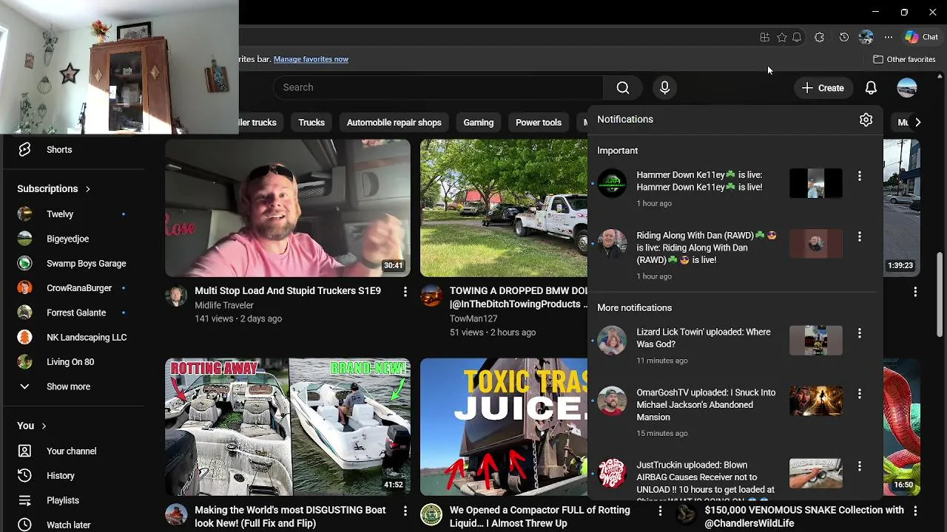This screenshot has height=532, width=947.
Task: Play the TOWING A DROPPED BMW thumbnail
Action: tap(504, 208)
